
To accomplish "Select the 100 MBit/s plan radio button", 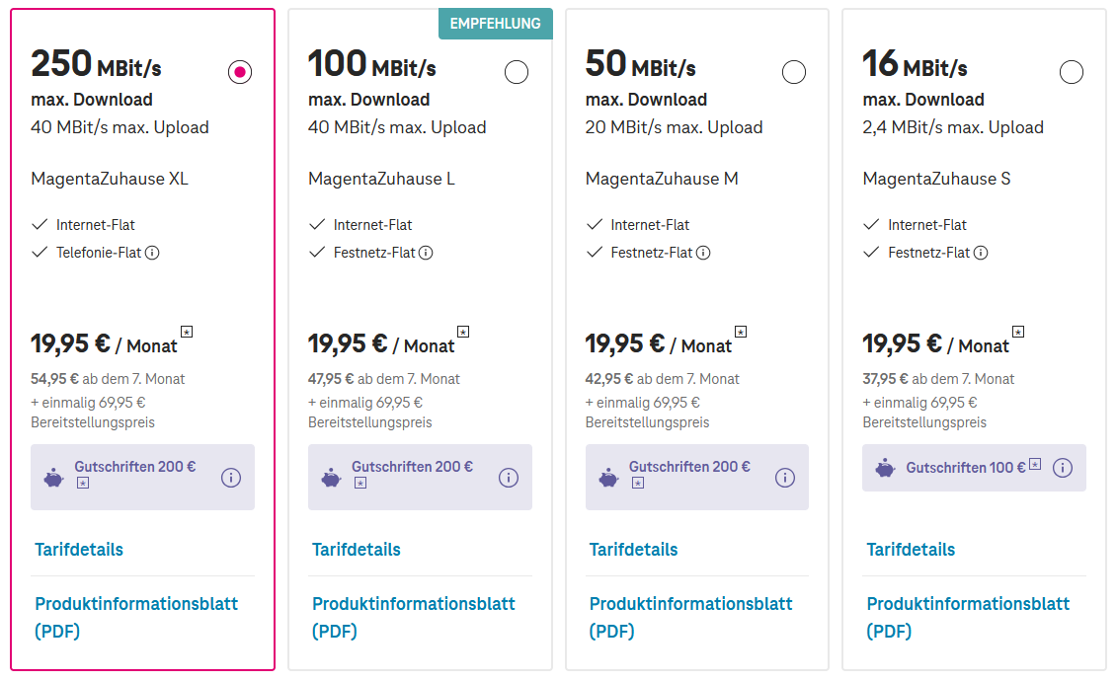I will [x=517, y=72].
